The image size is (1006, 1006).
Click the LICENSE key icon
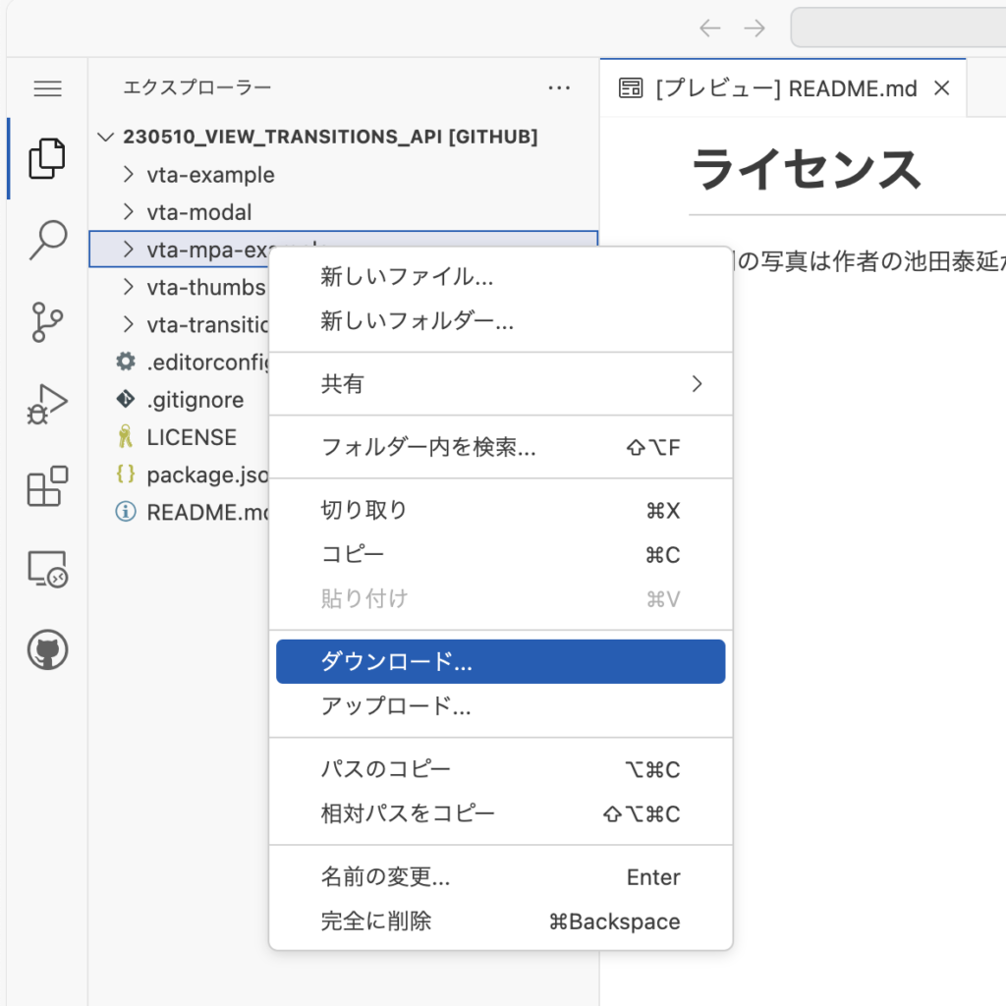click(x=126, y=436)
